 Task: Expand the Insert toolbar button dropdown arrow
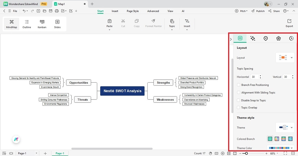point(187,30)
